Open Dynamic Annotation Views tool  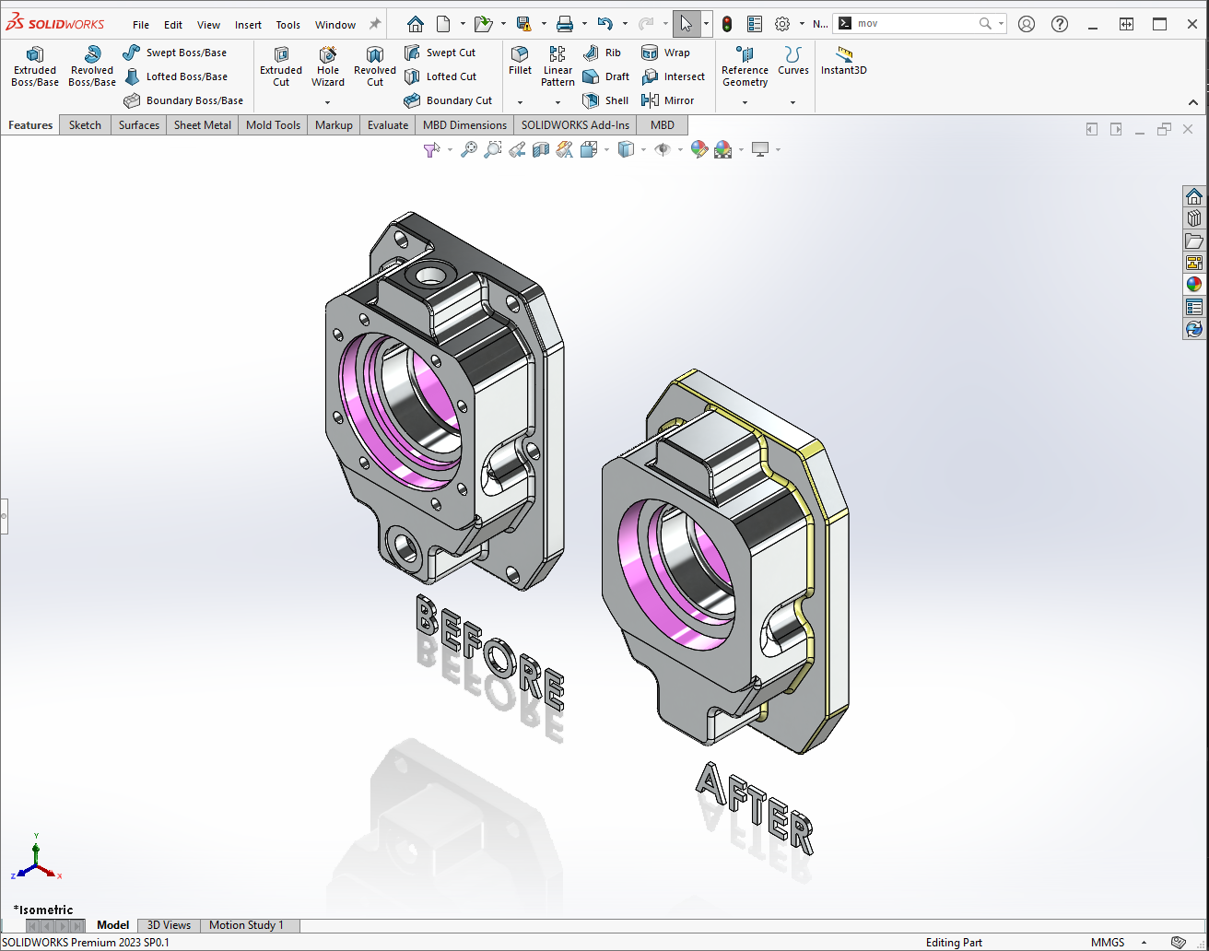[x=565, y=149]
